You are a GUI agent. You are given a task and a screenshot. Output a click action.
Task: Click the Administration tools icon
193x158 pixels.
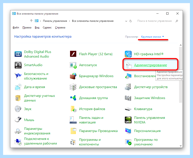[x=128, y=65]
